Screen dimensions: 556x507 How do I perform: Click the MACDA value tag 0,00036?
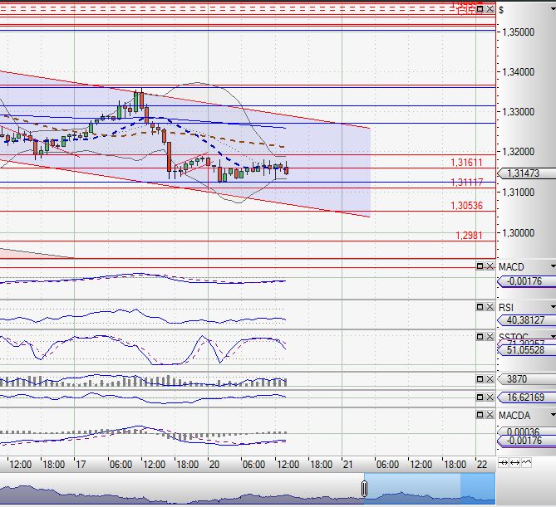pos(526,431)
